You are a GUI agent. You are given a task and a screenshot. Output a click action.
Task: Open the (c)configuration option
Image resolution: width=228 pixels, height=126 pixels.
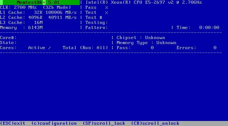(x=54, y=123)
